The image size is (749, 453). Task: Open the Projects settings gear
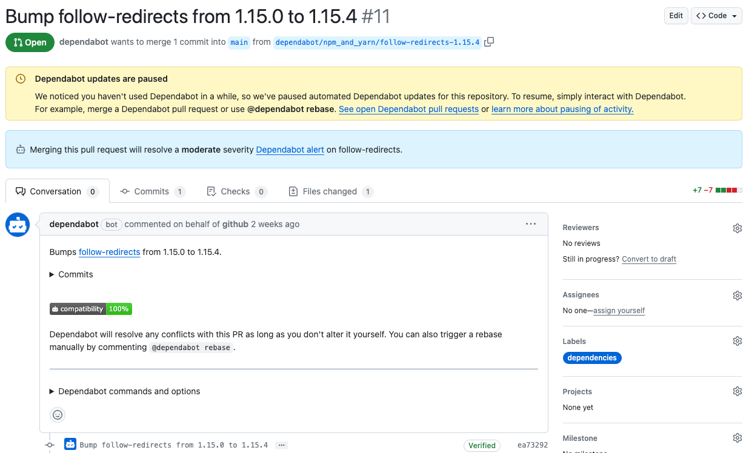pyautogui.click(x=737, y=391)
